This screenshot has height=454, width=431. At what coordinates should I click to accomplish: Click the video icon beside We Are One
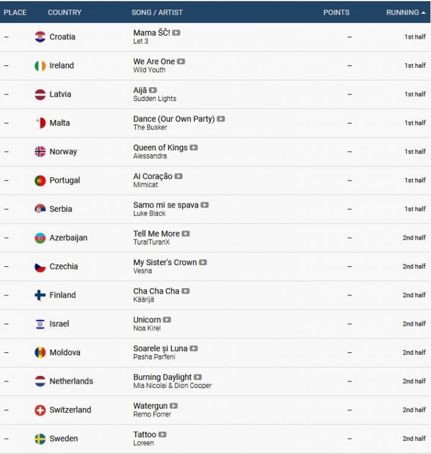181,61
